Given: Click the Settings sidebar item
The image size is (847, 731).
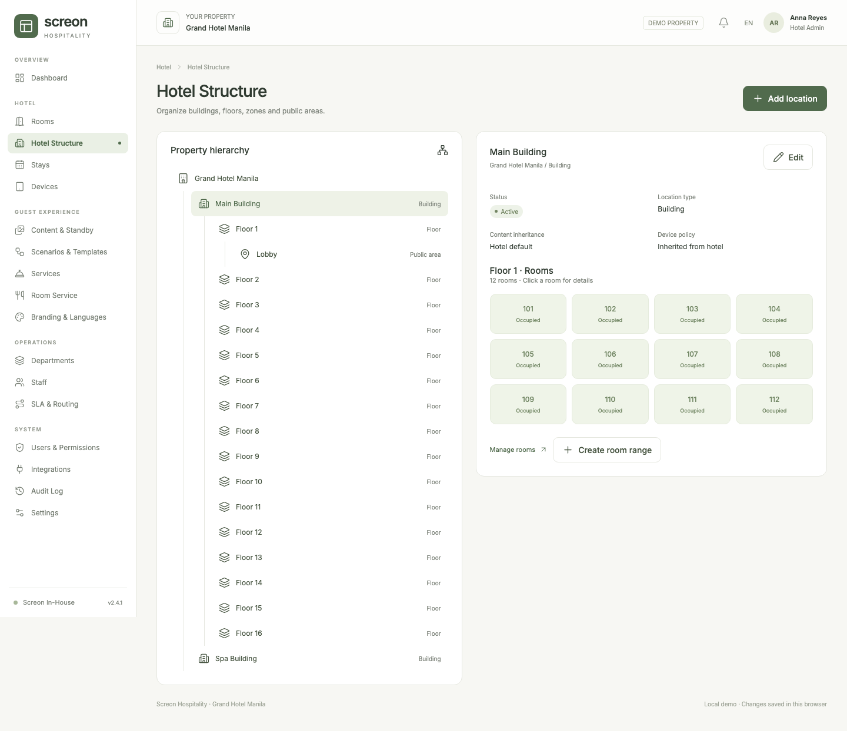Looking at the screenshot, I should pos(68,513).
